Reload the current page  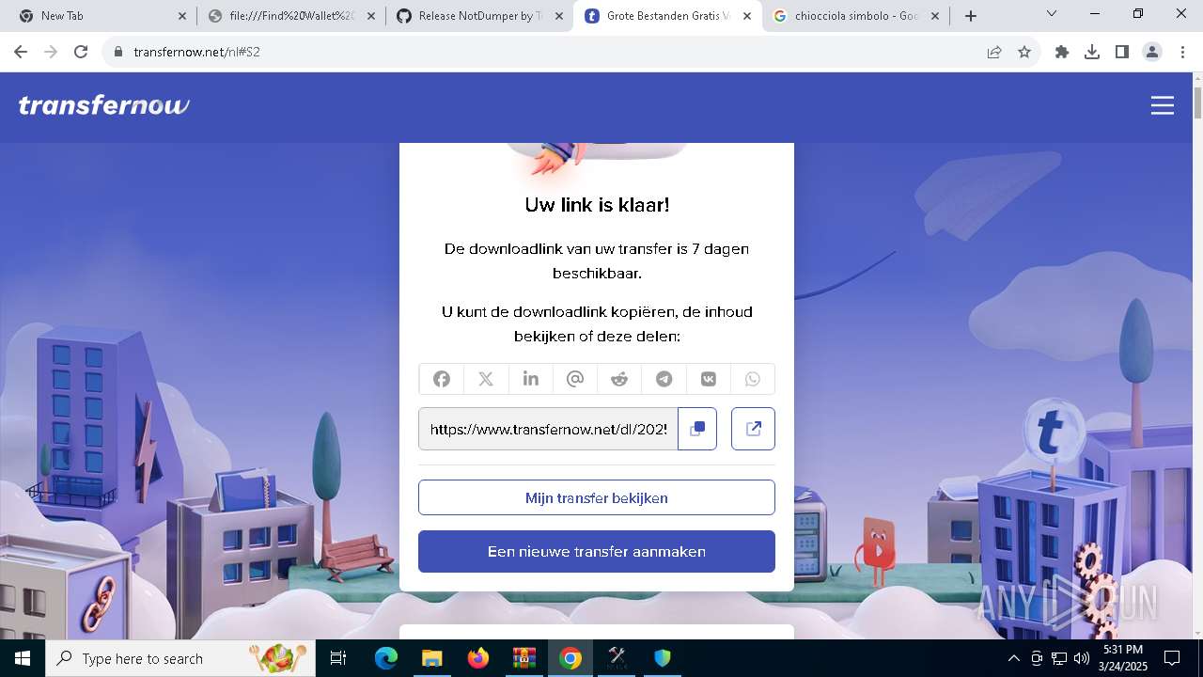(x=81, y=52)
